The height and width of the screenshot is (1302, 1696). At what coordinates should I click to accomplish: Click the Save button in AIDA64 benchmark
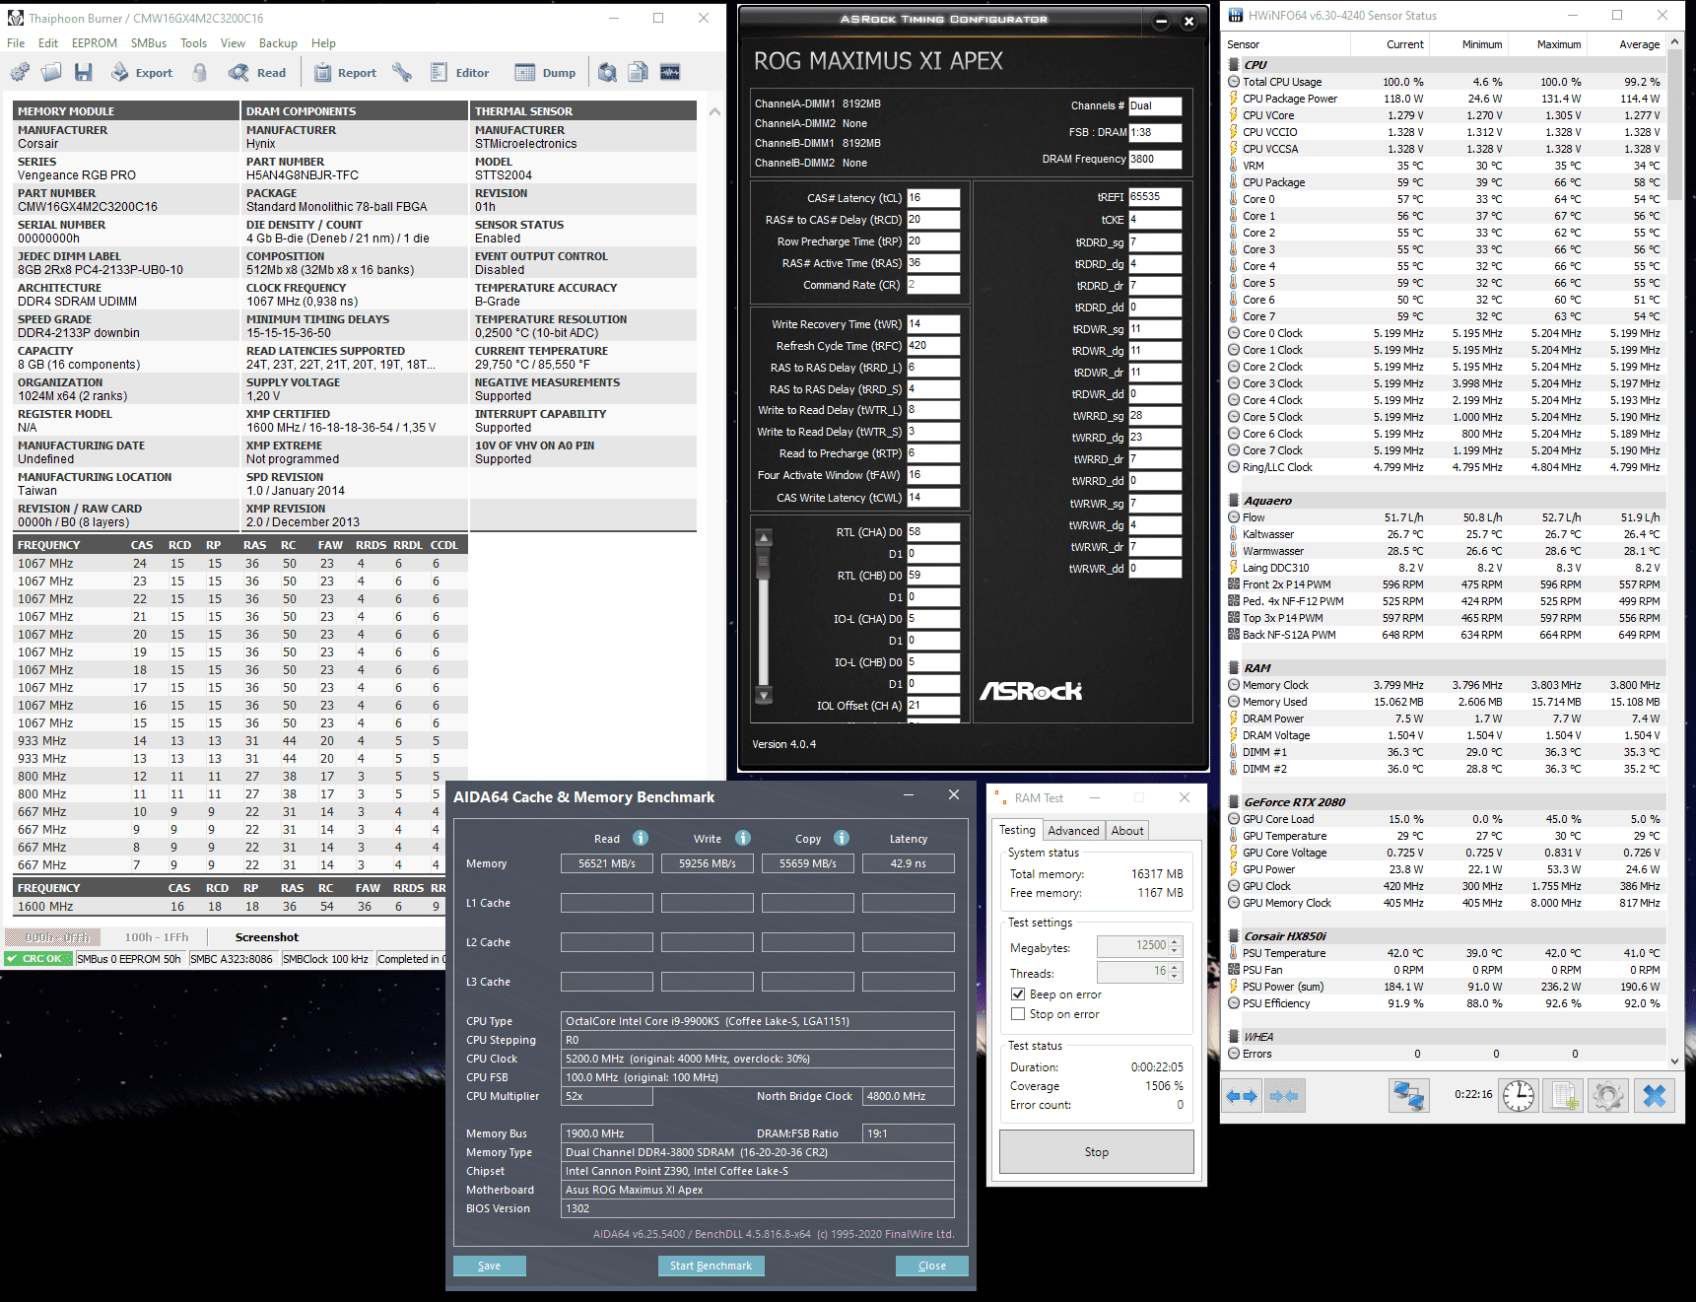[x=490, y=1266]
